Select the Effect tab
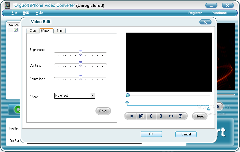 tap(46, 31)
